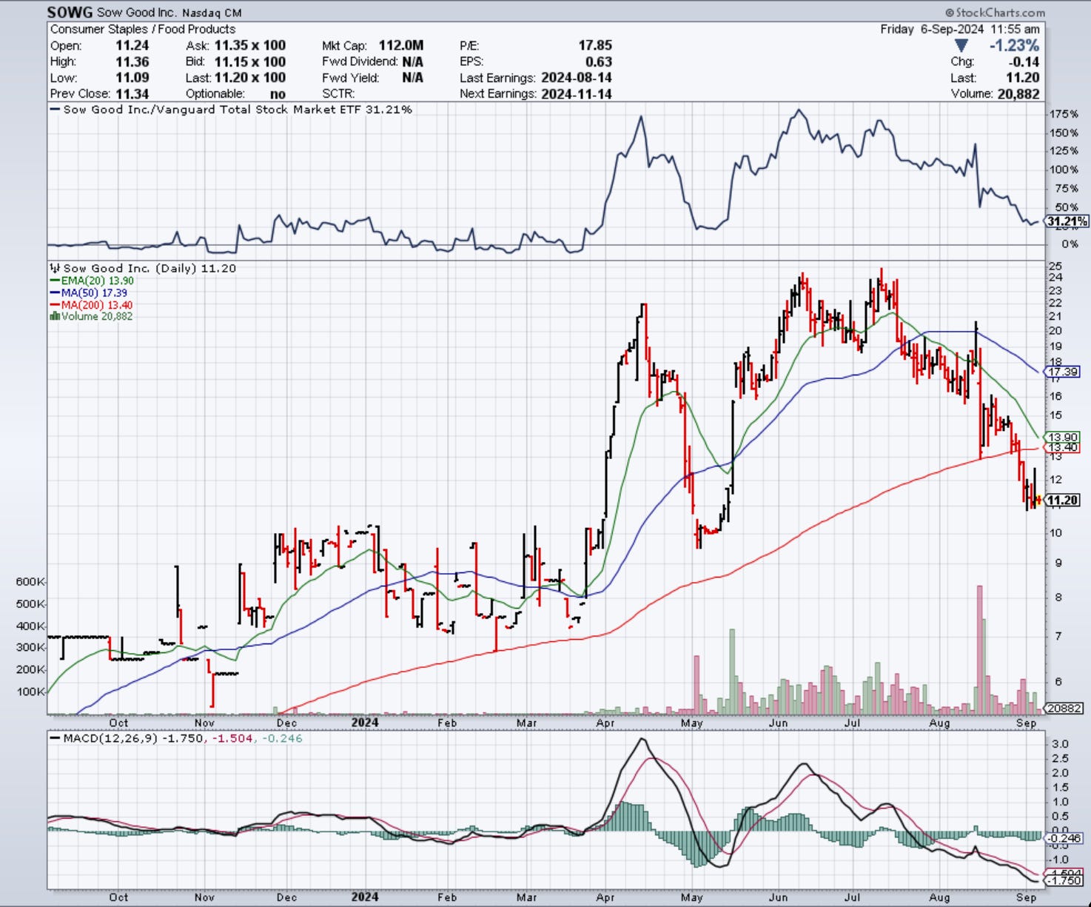This screenshot has width=1091, height=907.
Task: Click the Open value 11.24
Action: pos(132,45)
